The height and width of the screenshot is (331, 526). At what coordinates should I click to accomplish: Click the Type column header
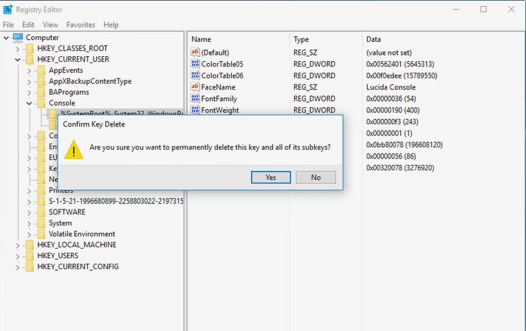301,39
